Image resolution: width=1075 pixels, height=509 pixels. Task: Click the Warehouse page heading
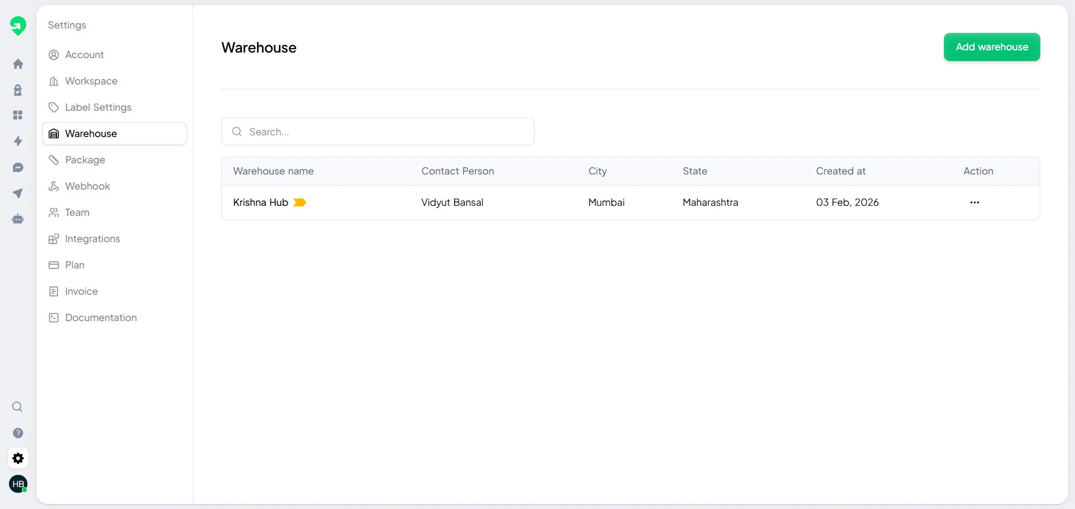[259, 48]
